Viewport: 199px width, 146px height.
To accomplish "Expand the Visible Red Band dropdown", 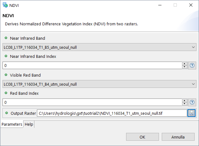I will pyautogui.click(x=193, y=84).
